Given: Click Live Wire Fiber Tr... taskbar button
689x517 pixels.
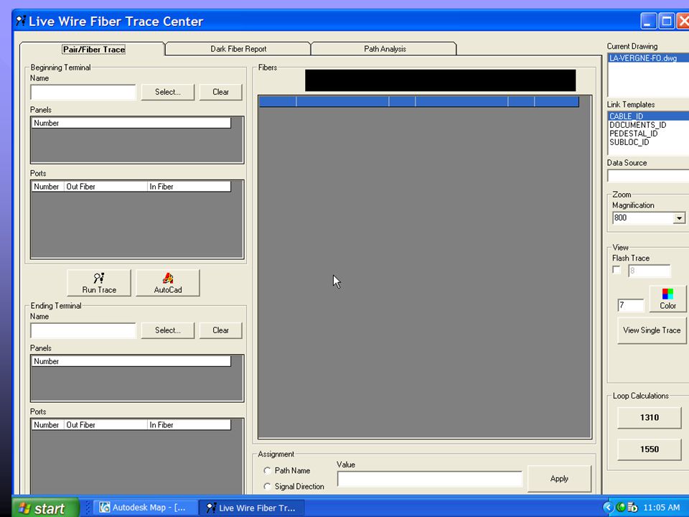Looking at the screenshot, I should [x=251, y=508].
